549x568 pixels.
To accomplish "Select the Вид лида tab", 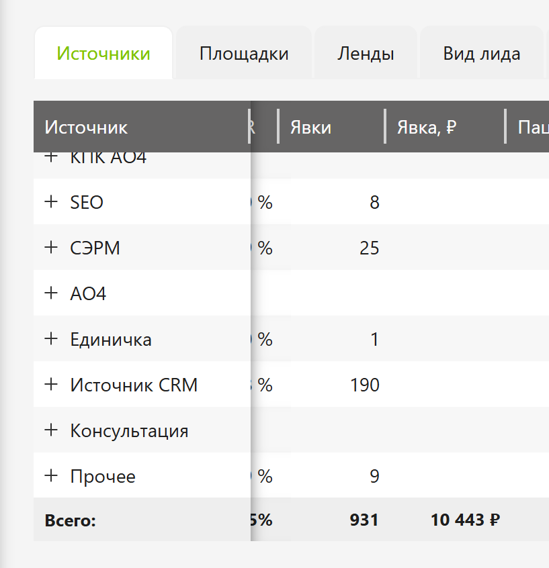I will pyautogui.click(x=482, y=53).
